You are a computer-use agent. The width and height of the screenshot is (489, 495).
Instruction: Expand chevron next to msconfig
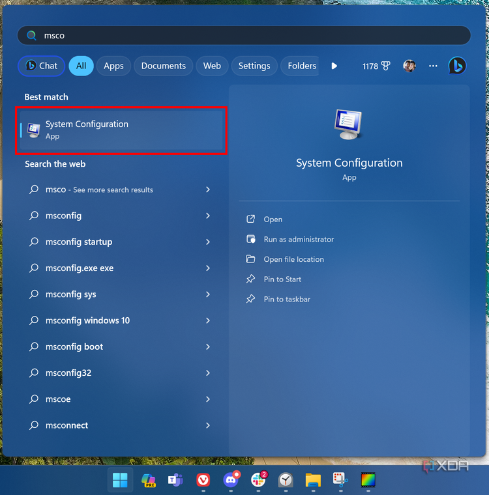pos(208,216)
